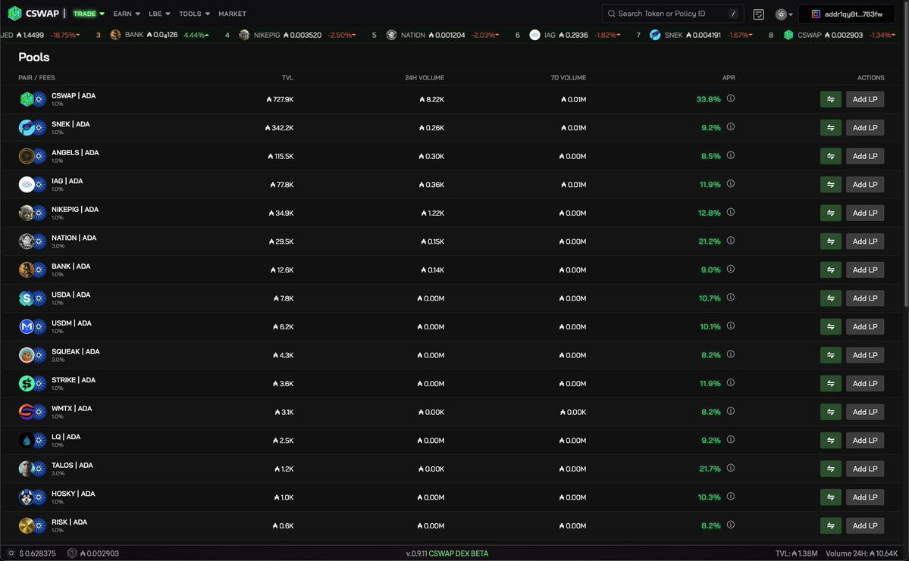Sort pools by APR column header
This screenshot has height=561, width=909.
pos(729,77)
